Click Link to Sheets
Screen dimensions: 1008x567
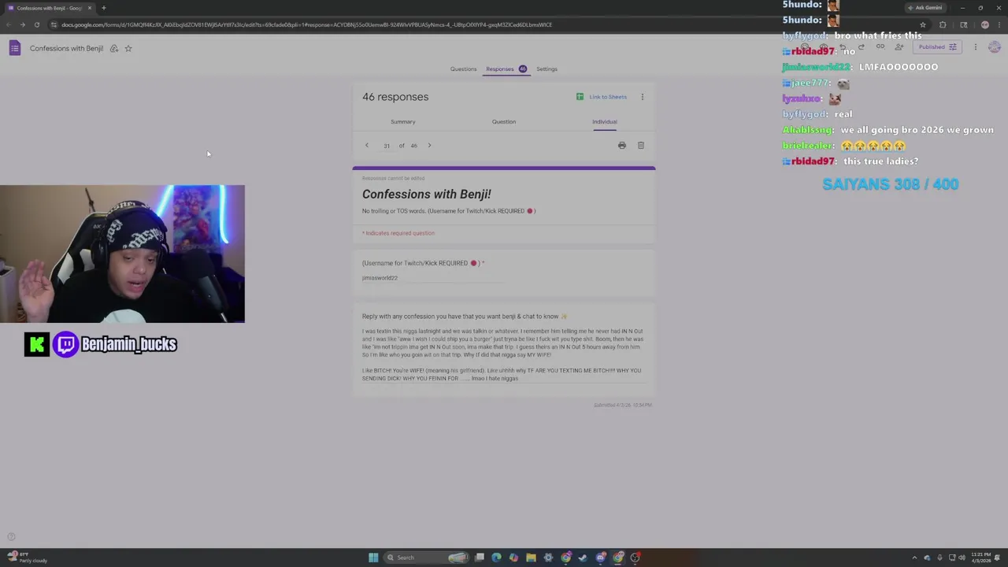pyautogui.click(x=608, y=97)
